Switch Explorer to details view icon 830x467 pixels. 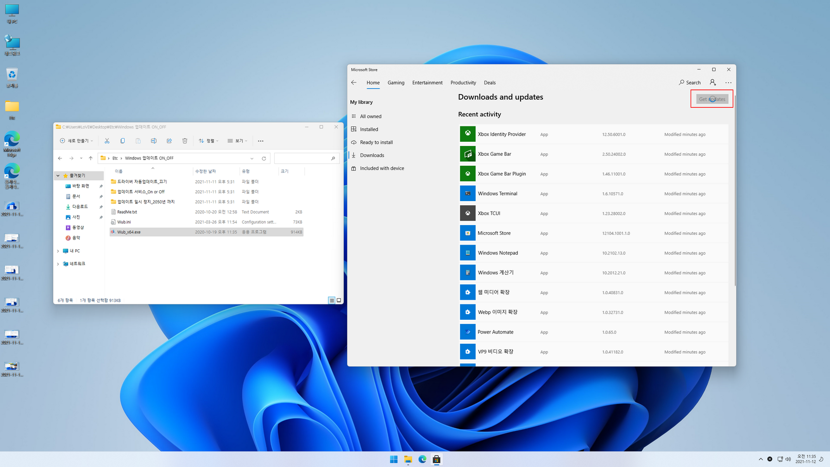(332, 300)
